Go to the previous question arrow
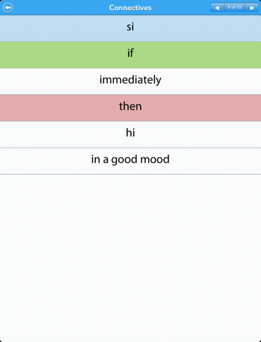The height and width of the screenshot is (342, 261). pyautogui.click(x=217, y=8)
